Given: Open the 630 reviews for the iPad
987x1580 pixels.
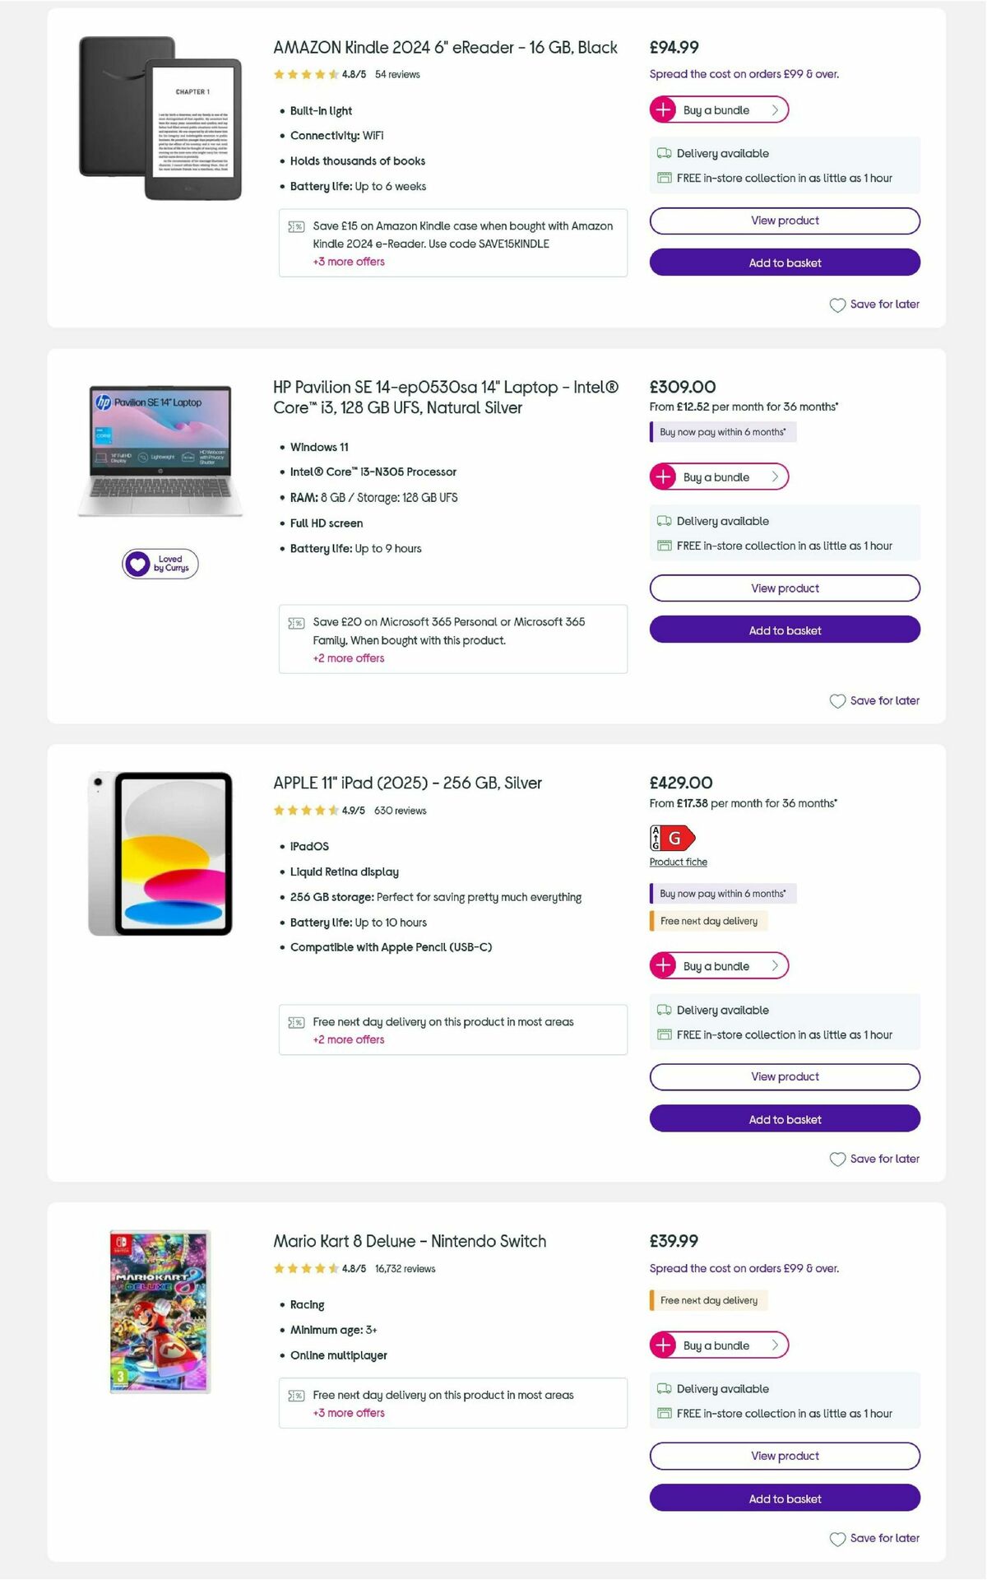Looking at the screenshot, I should (x=399, y=811).
